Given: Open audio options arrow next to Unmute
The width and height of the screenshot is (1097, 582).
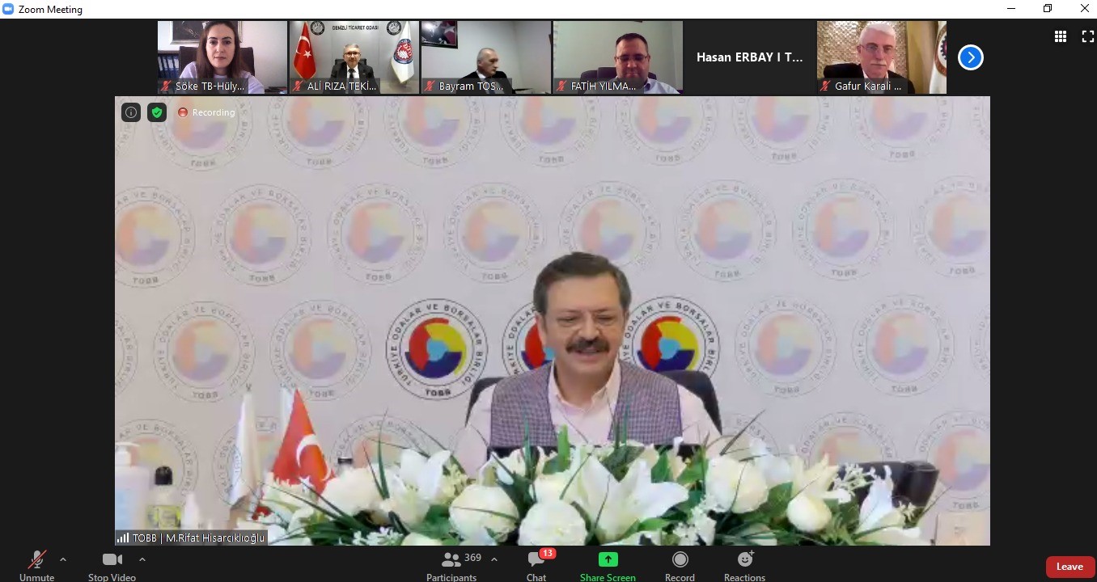Looking at the screenshot, I should (x=63, y=559).
